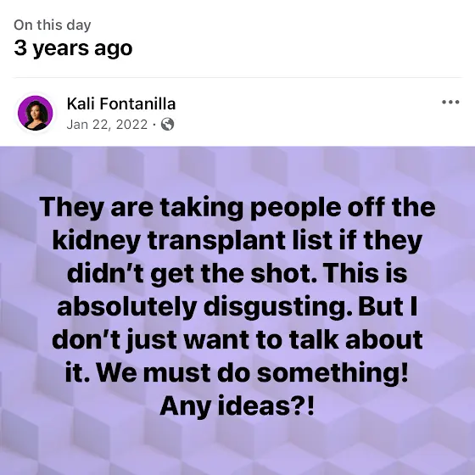Click the words 'We must do something!'

[253, 372]
